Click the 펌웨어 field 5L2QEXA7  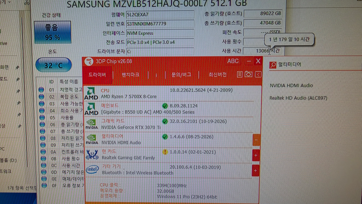click(160, 14)
